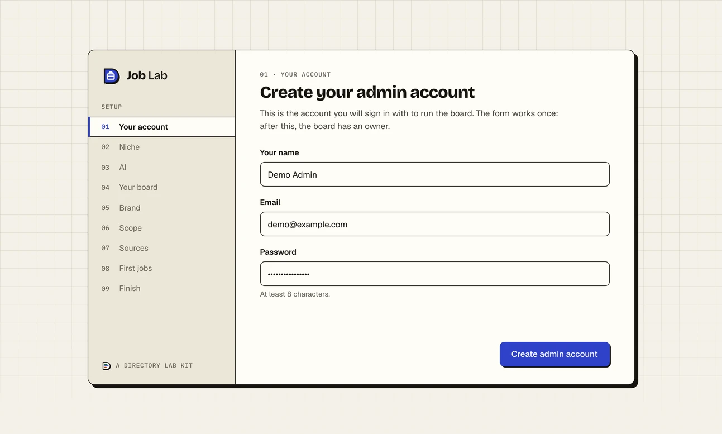Focus the Your name input field
722x434 pixels.
434,174
